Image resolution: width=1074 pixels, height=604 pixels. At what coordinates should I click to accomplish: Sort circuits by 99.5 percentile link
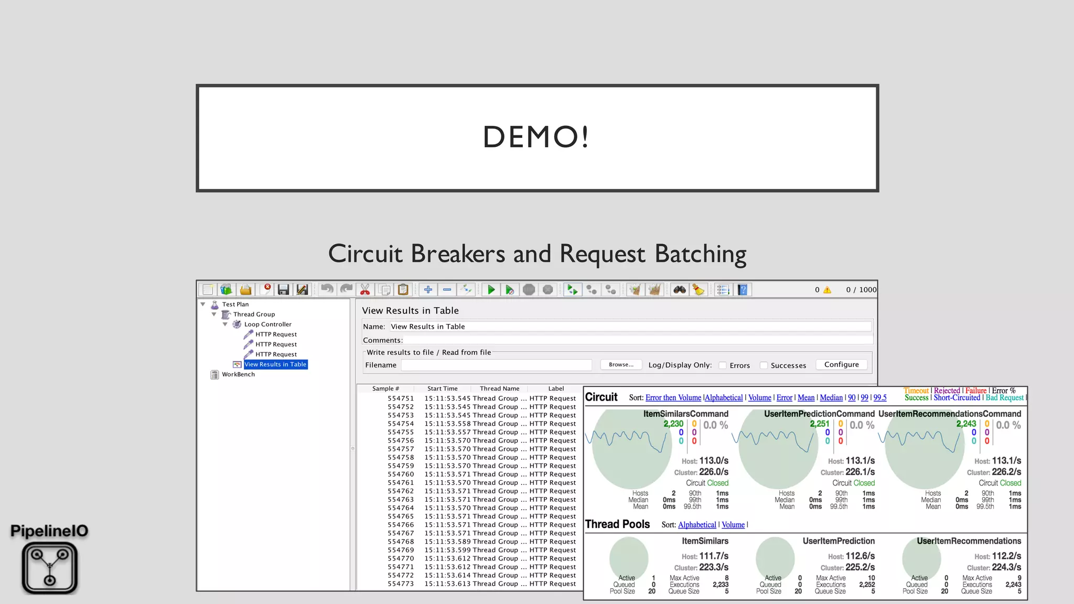pyautogui.click(x=880, y=397)
